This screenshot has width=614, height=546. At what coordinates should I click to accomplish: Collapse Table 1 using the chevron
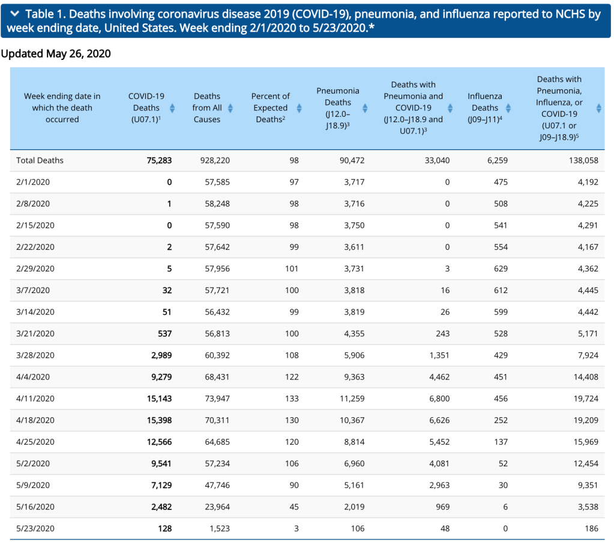tap(15, 14)
